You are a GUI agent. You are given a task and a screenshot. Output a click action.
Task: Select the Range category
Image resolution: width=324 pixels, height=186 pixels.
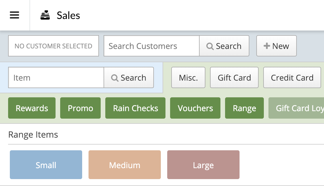(244, 108)
